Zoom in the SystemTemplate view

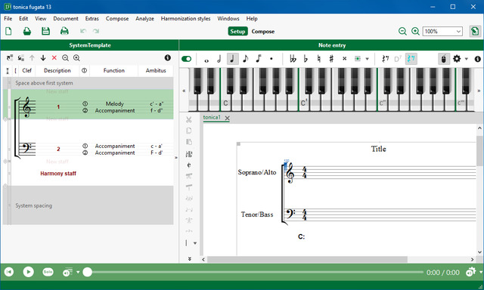click(76, 57)
